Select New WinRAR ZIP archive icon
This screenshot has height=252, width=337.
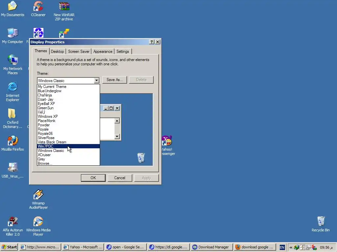pyautogui.click(x=64, y=11)
